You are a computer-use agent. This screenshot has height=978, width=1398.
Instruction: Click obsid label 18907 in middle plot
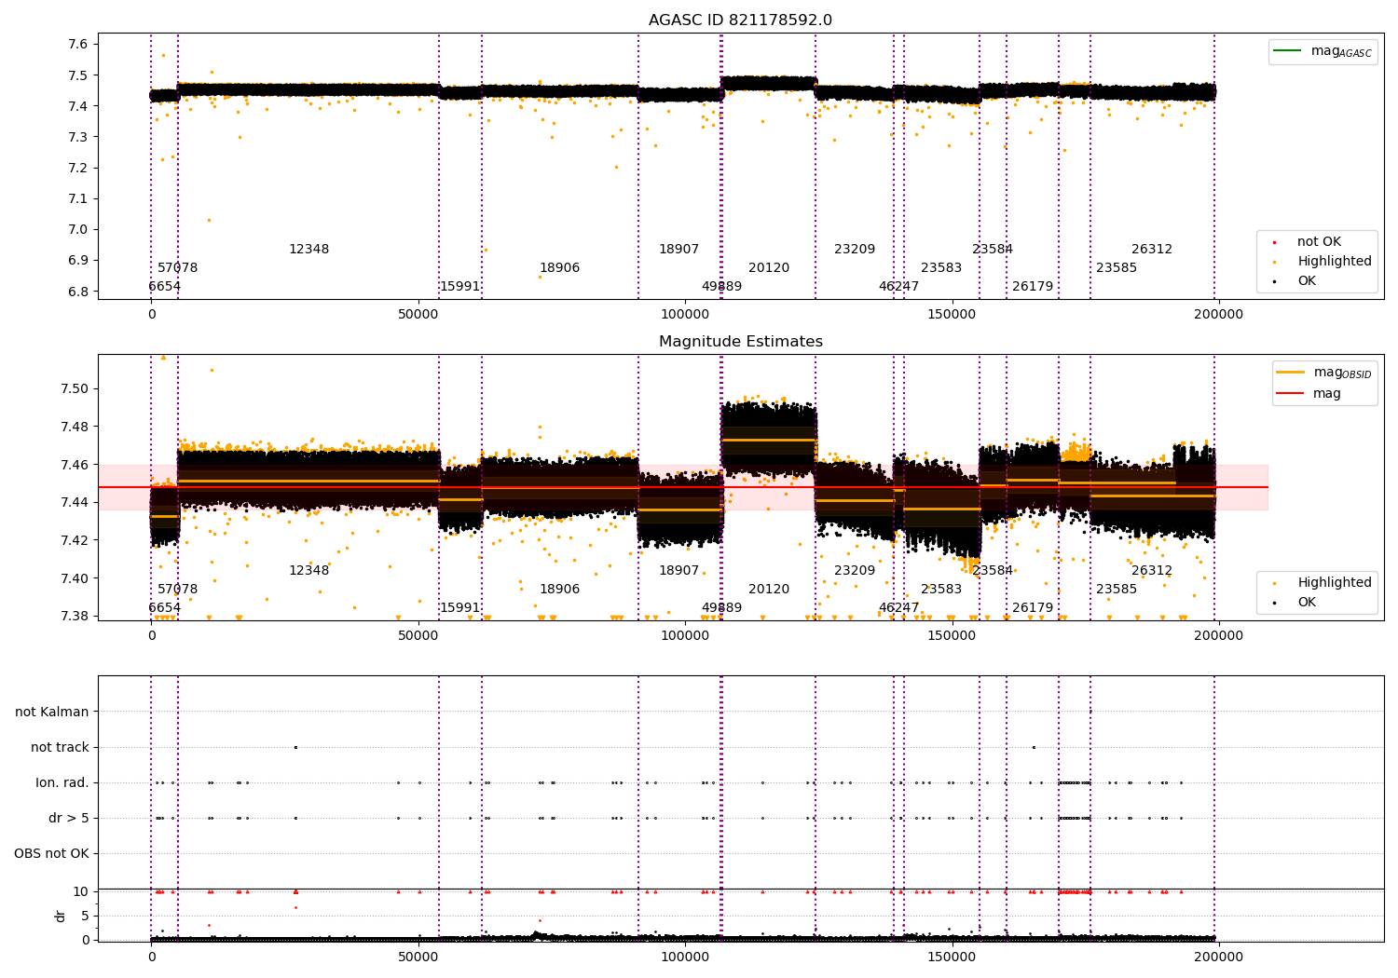pyautogui.click(x=678, y=571)
